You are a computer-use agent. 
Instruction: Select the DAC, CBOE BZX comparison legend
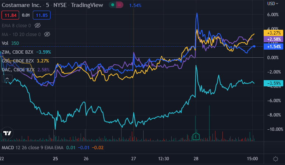coord(18,69)
